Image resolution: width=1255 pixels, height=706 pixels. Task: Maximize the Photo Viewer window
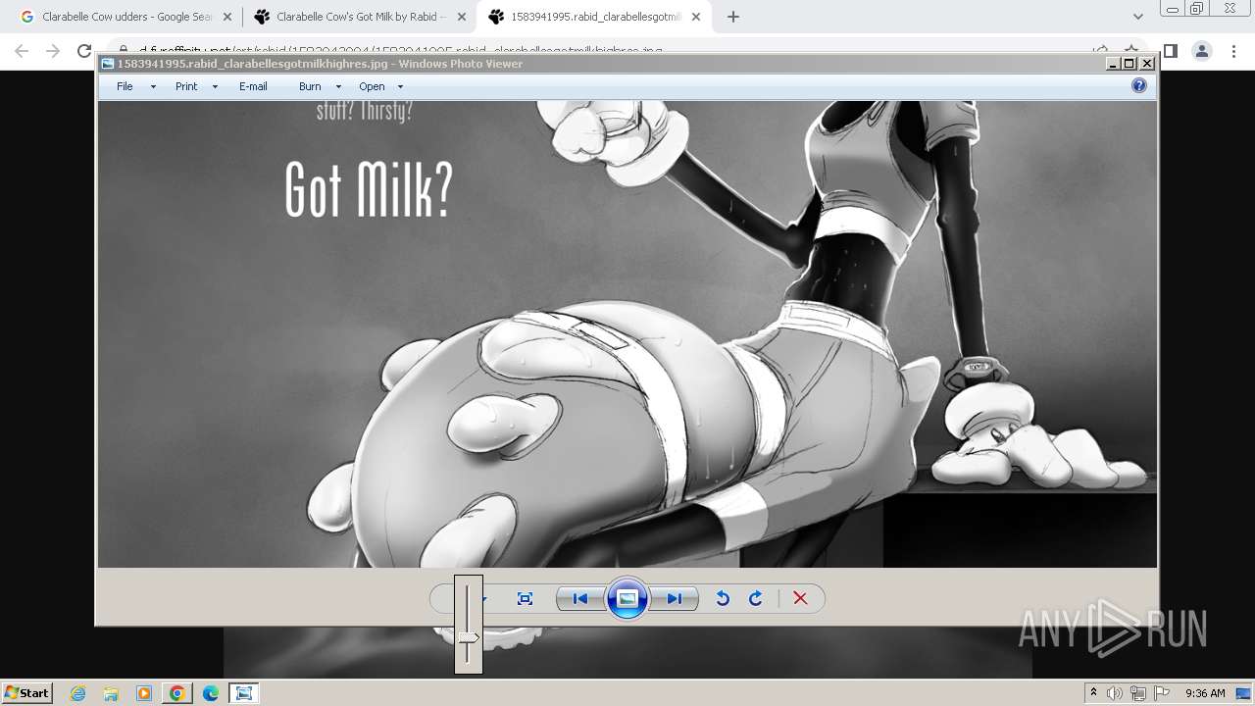pyautogui.click(x=1129, y=64)
